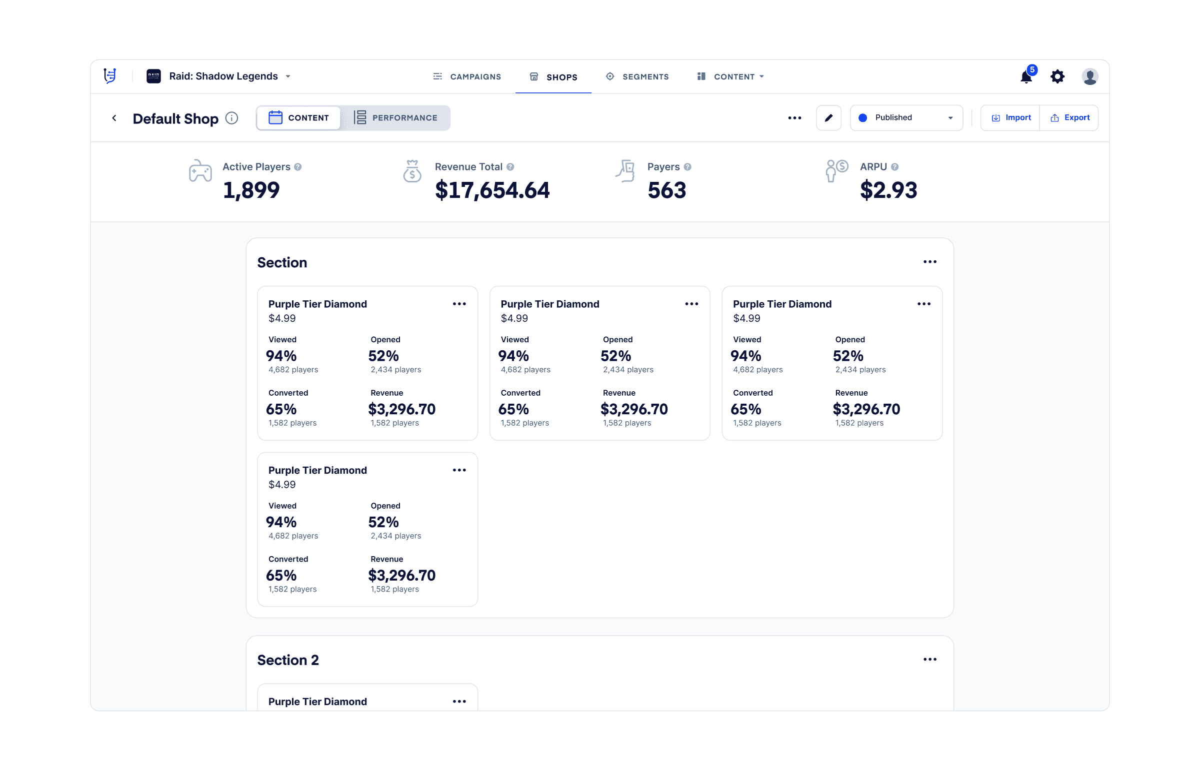Click the Revenue Total money bag icon
The image size is (1200, 770).
click(412, 171)
